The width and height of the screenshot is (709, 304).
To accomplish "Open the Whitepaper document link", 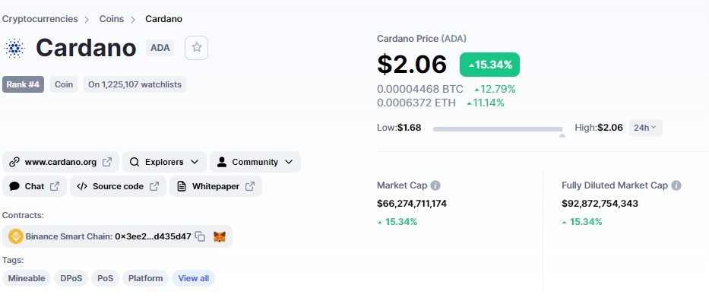I will tap(215, 186).
